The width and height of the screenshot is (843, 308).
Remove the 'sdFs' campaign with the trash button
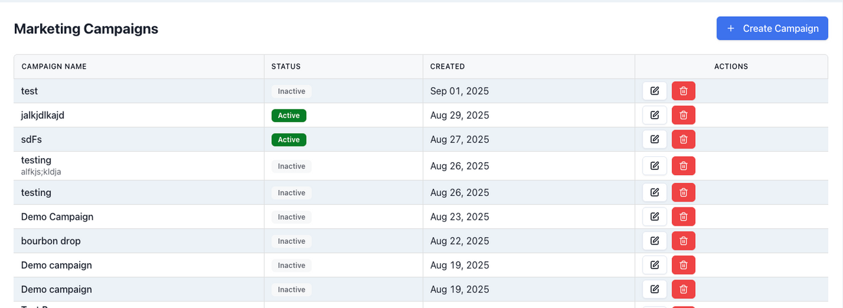[683, 139]
